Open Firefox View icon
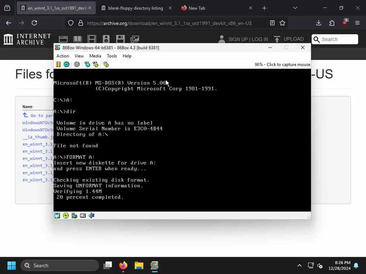Screen dimensions: 366x274 7,8
